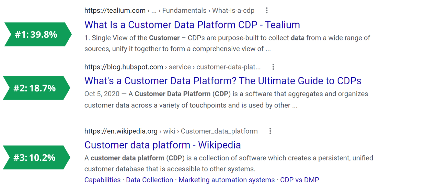Follow the Data Collection sitelink
This screenshot has height=189, width=427.
pyautogui.click(x=150, y=180)
